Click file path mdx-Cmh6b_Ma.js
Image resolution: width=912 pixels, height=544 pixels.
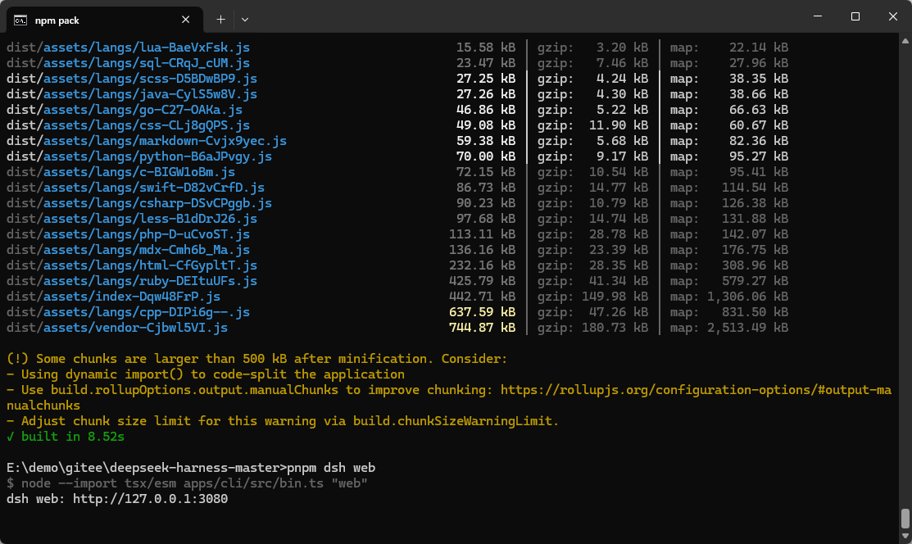[x=128, y=250]
